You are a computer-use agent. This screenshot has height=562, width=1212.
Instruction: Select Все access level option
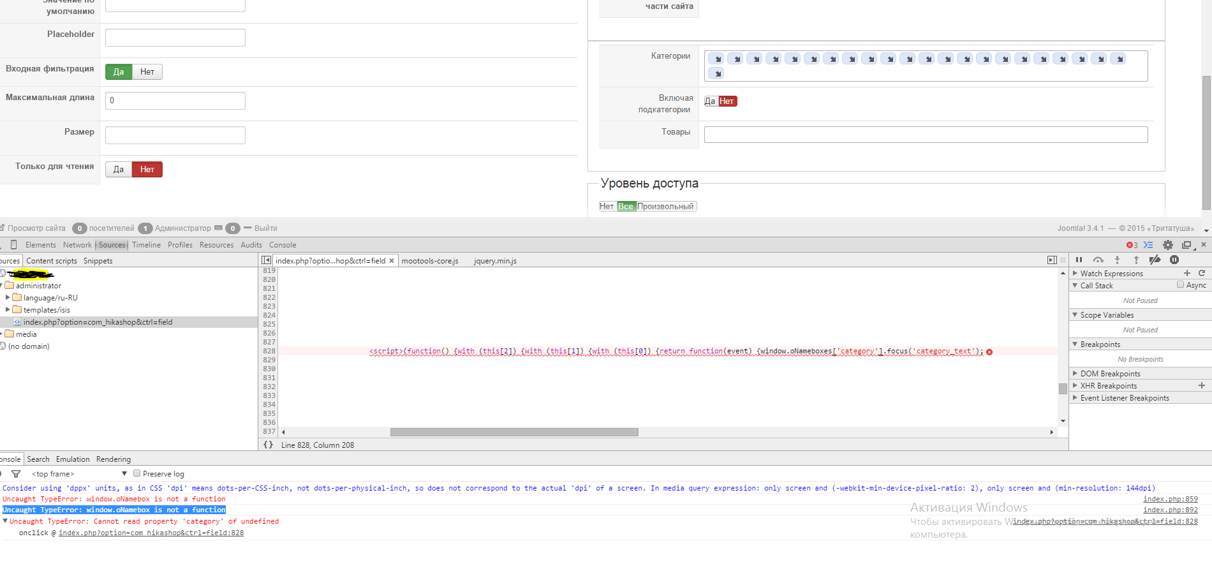click(626, 206)
